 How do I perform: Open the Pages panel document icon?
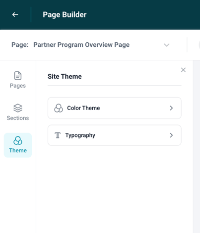click(18, 76)
